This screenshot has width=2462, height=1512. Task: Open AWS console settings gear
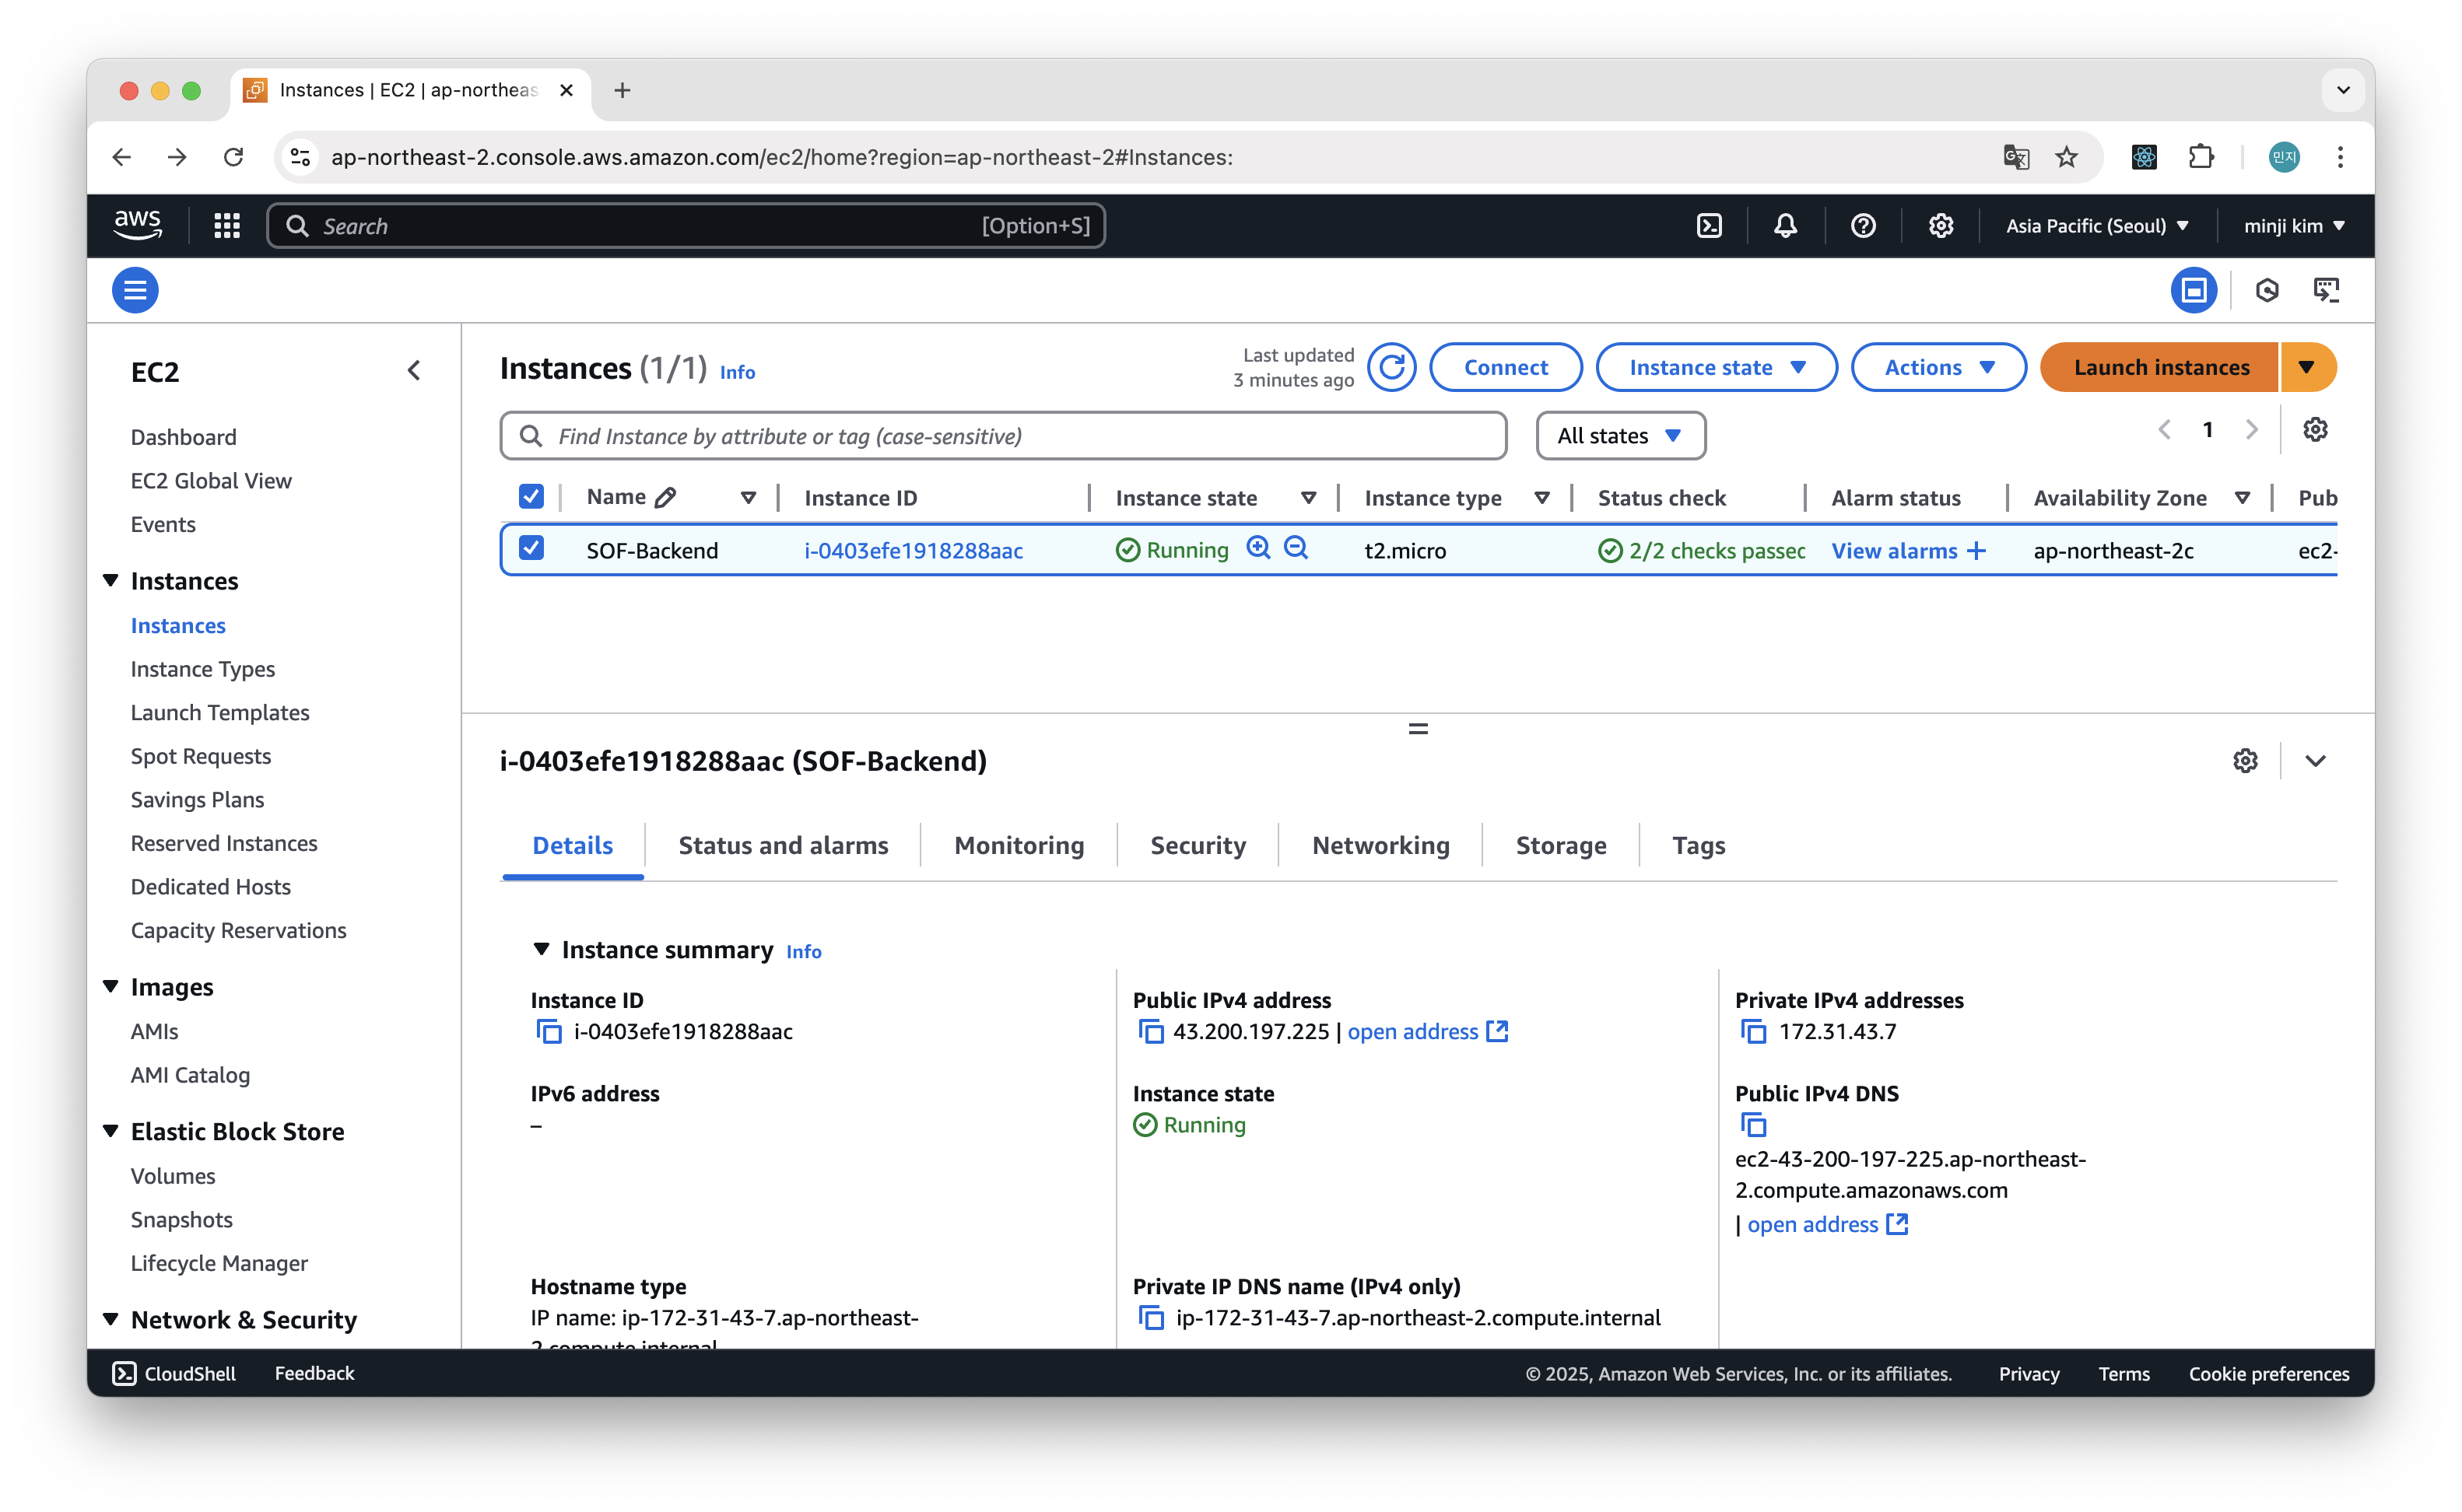(x=1941, y=226)
